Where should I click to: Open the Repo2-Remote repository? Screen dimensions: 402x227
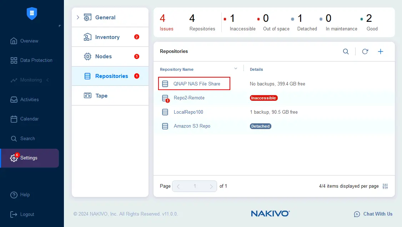pyautogui.click(x=189, y=98)
